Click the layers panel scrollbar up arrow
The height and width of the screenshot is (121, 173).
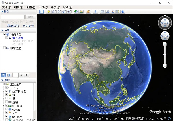[35, 84]
